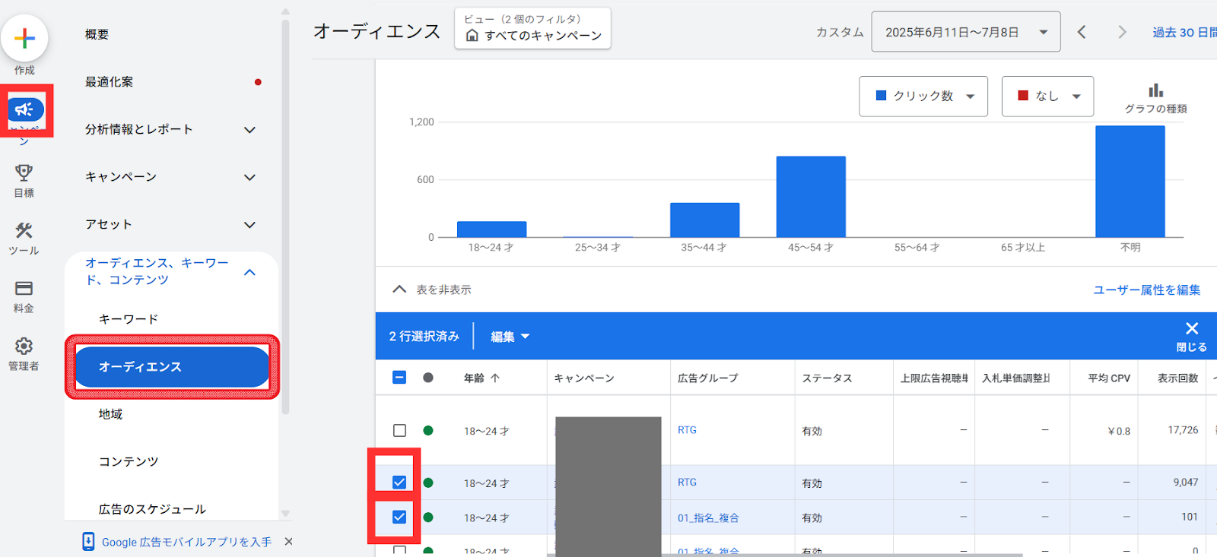1217x557 pixels.
Task: Select コンテンツ menu item
Action: [x=129, y=462]
